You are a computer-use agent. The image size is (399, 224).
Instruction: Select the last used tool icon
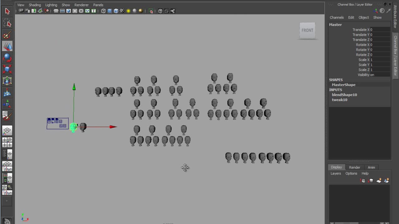click(7, 115)
